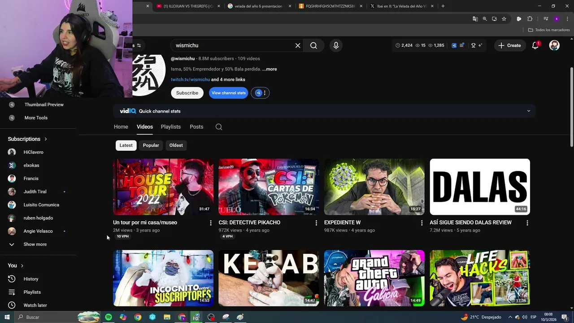This screenshot has height=323, width=574.
Task: Open Spotify from the taskbar
Action: [109, 317]
